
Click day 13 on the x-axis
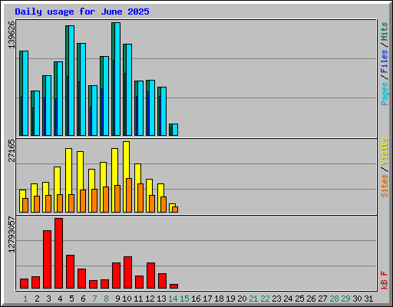pyautogui.click(x=161, y=299)
